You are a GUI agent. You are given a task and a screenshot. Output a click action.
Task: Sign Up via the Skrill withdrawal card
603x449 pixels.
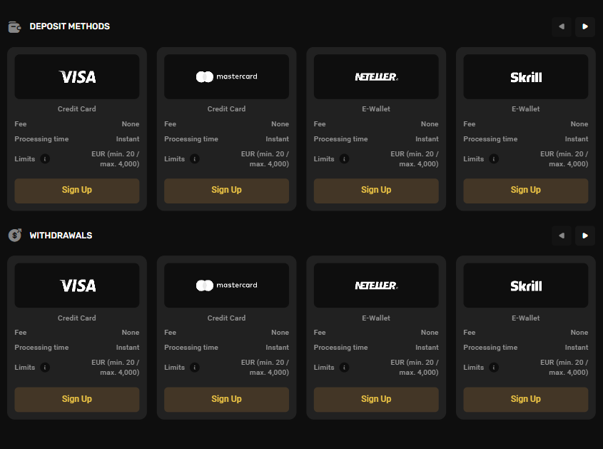[x=525, y=399]
